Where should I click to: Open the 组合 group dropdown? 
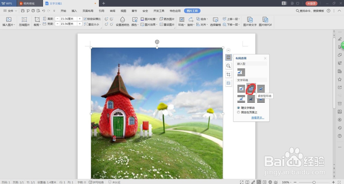(x=202, y=19)
